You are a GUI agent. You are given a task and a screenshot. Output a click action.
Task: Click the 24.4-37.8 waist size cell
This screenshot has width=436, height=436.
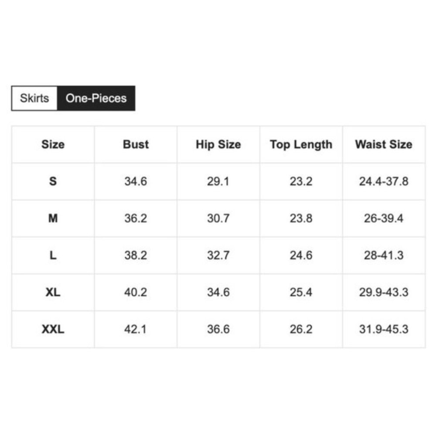click(x=384, y=181)
